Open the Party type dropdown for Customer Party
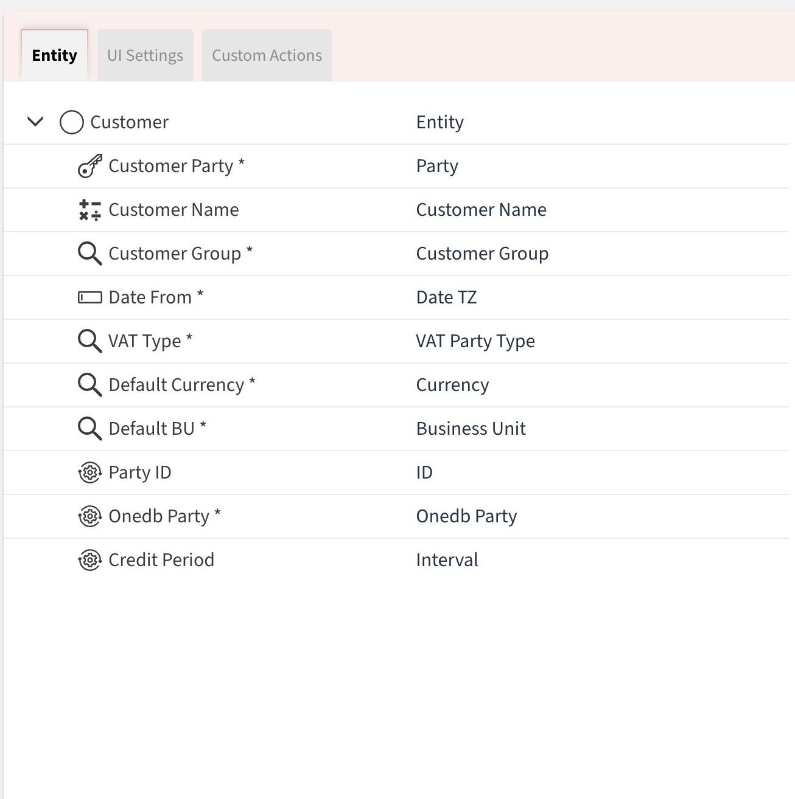The width and height of the screenshot is (795, 799). tap(437, 166)
